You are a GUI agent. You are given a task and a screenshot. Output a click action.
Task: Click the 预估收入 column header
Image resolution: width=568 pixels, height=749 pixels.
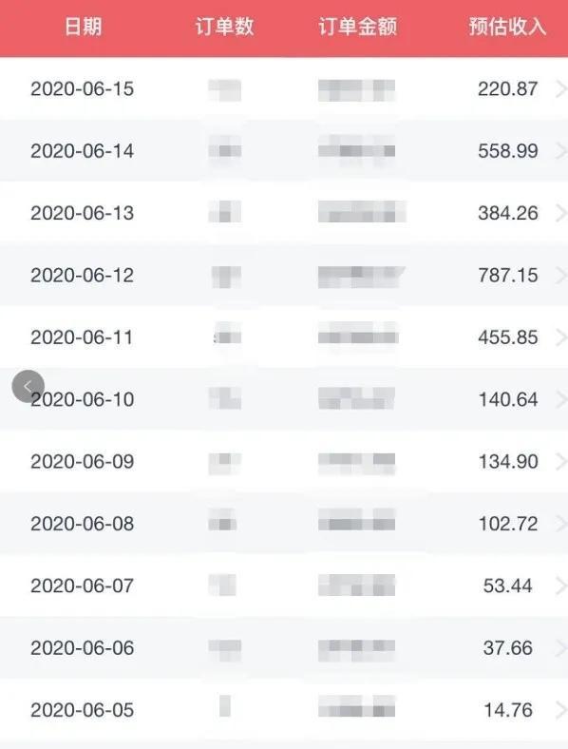coord(507,27)
